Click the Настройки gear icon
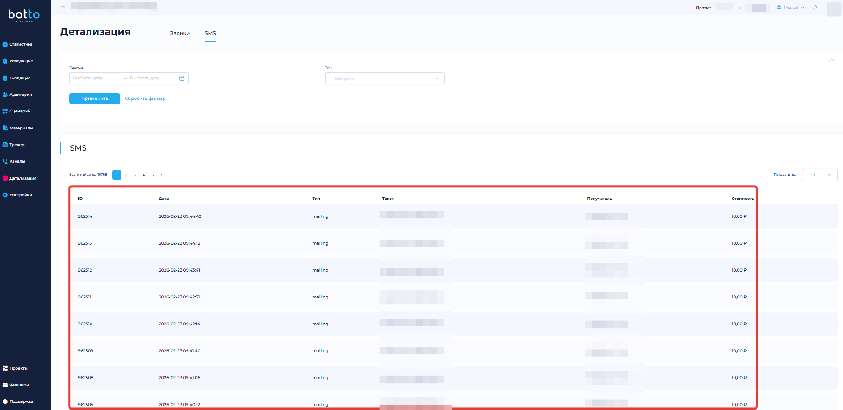Screen dimensions: 843x410 [x=5, y=195]
